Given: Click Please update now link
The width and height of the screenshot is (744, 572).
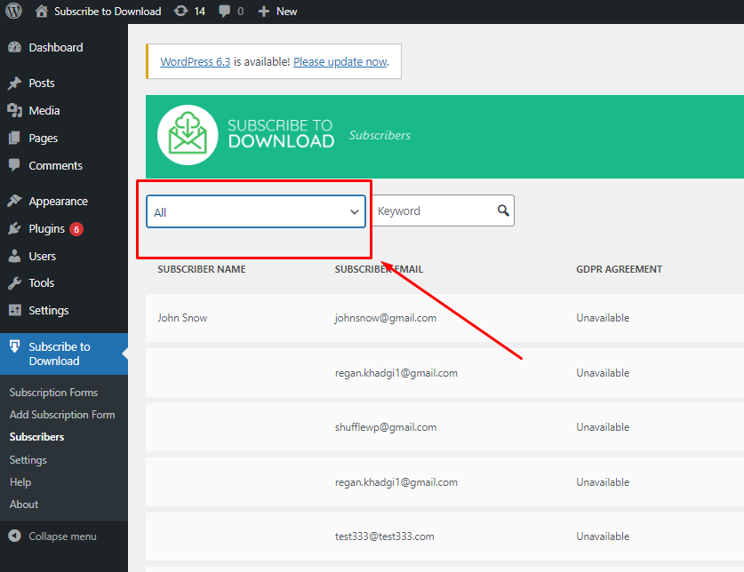Looking at the screenshot, I should click(x=340, y=61).
